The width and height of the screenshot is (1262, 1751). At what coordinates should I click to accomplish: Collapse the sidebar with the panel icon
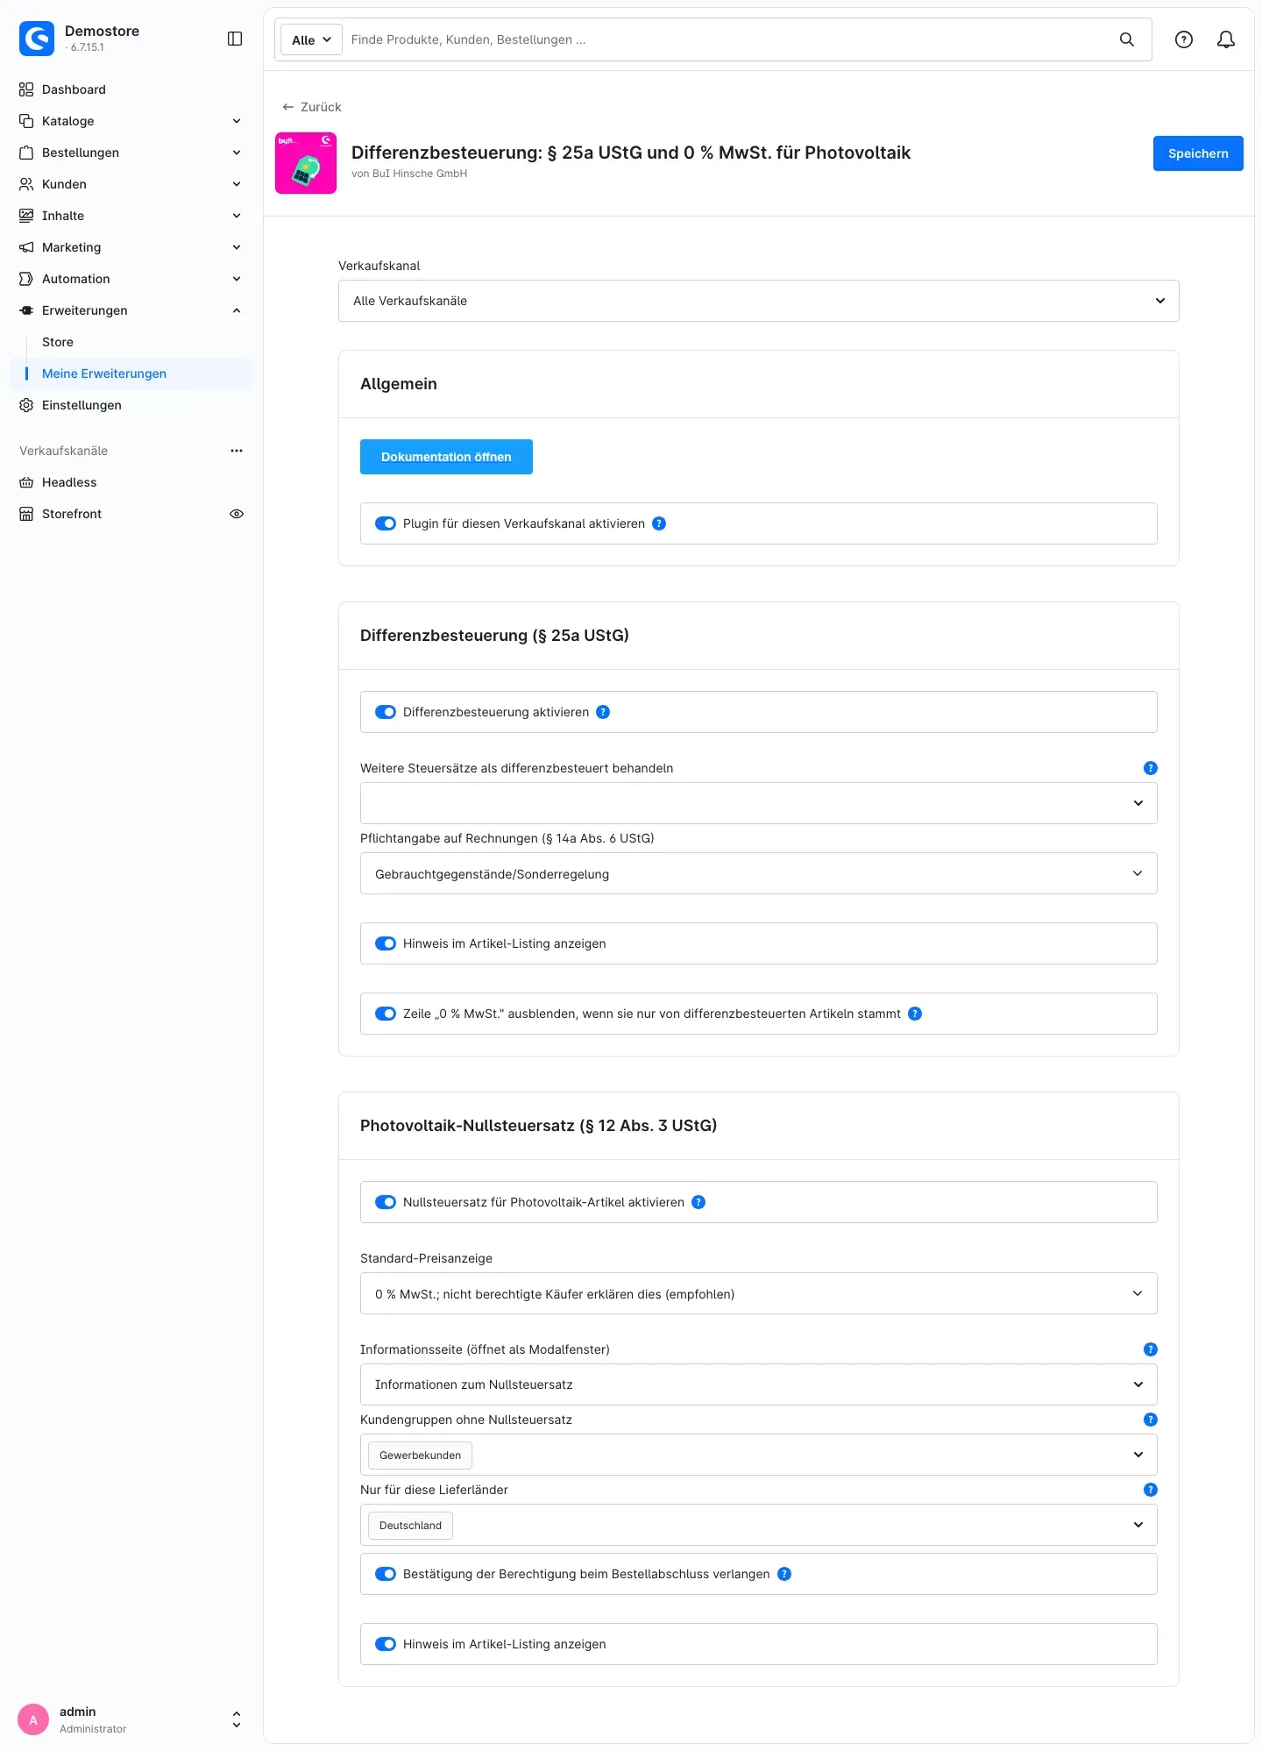point(235,39)
